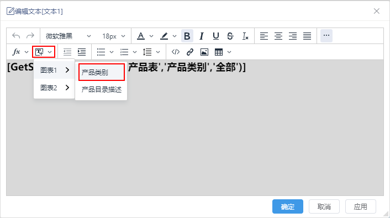The width and height of the screenshot is (390, 218).
Task: Choose 产品类别 from the submenu
Action: tap(102, 72)
